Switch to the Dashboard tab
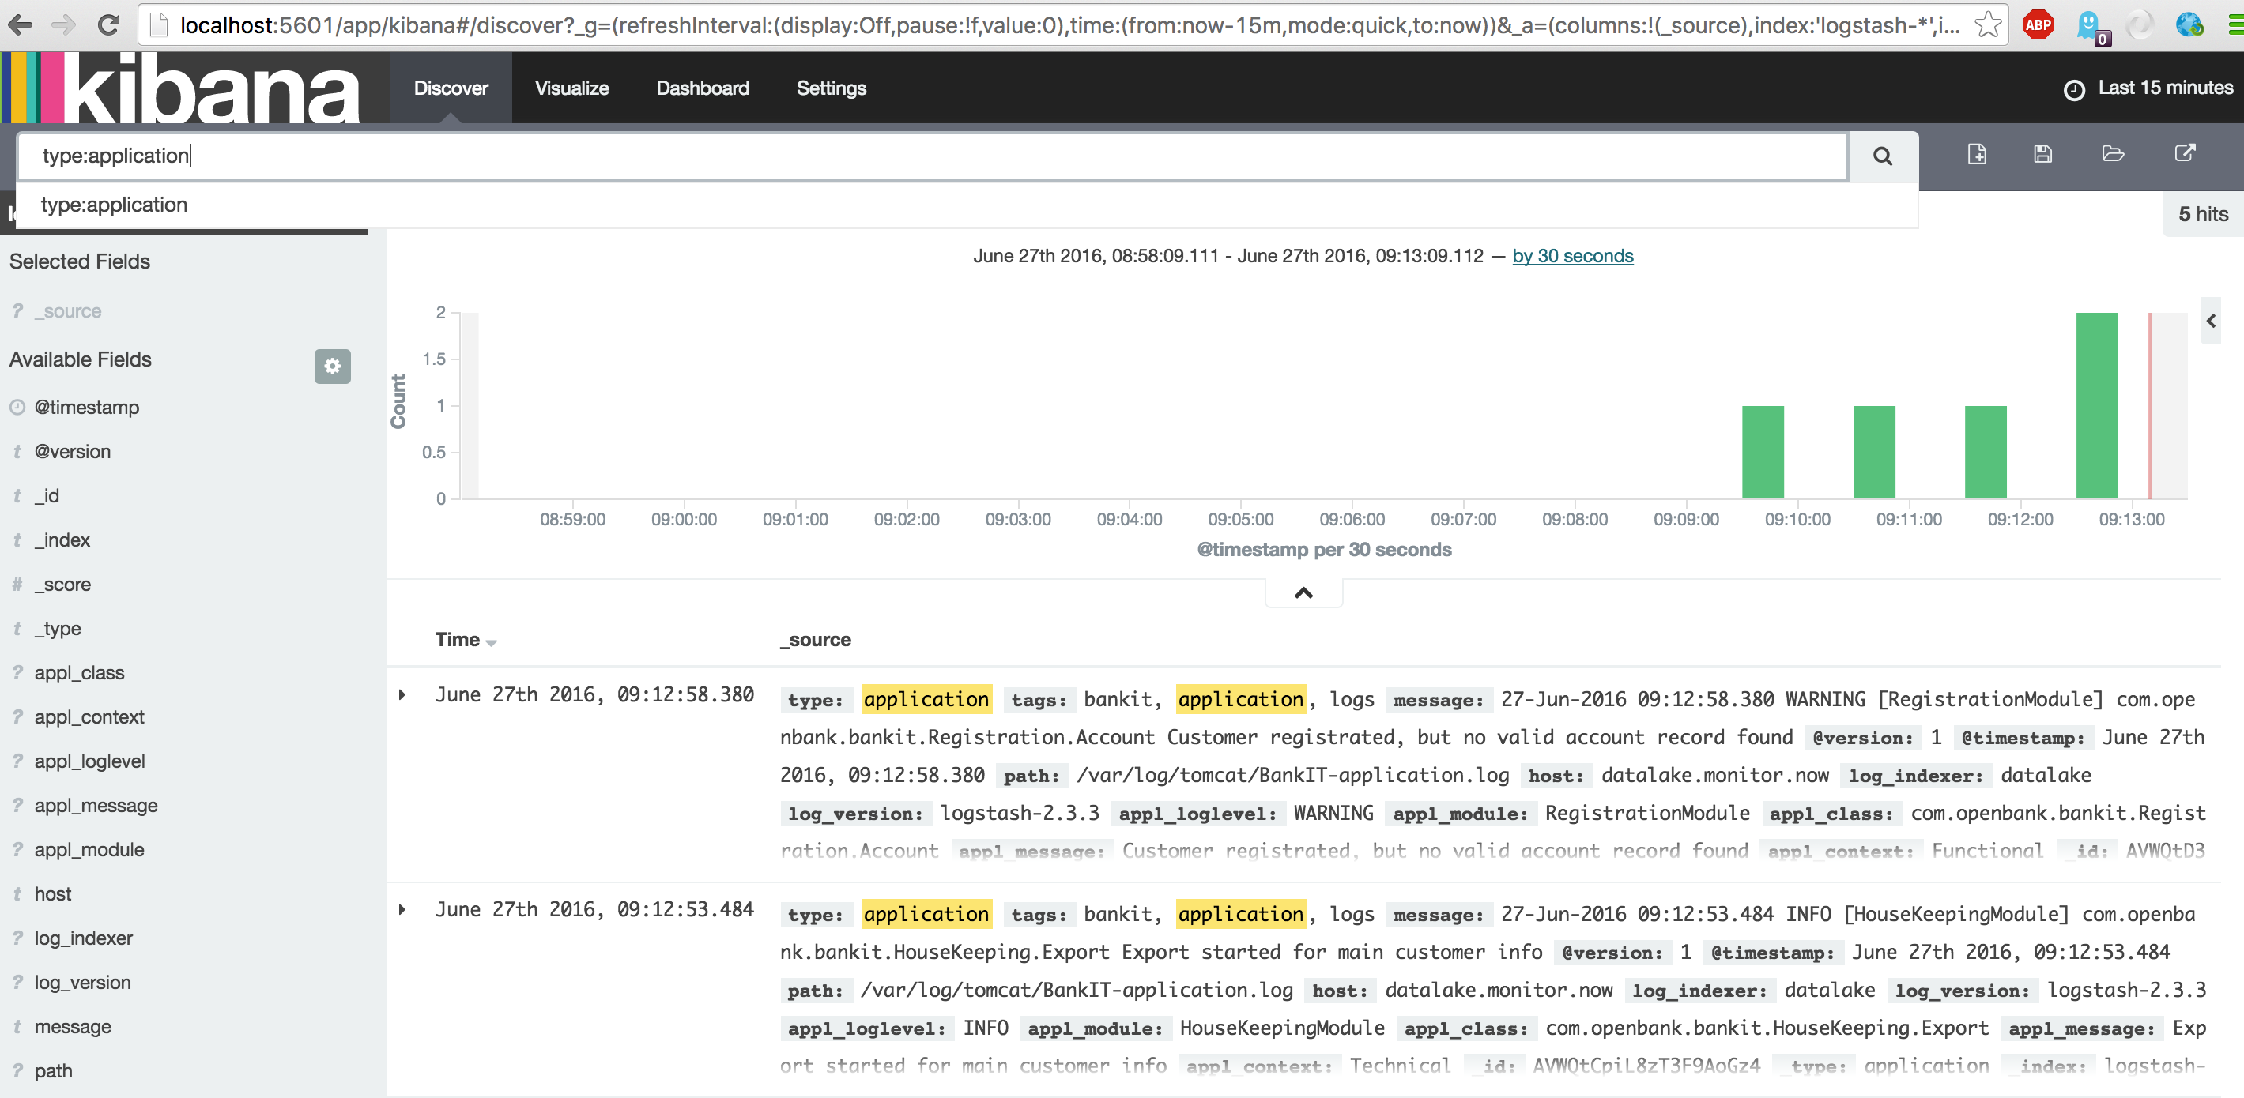This screenshot has height=1098, width=2244. click(702, 88)
